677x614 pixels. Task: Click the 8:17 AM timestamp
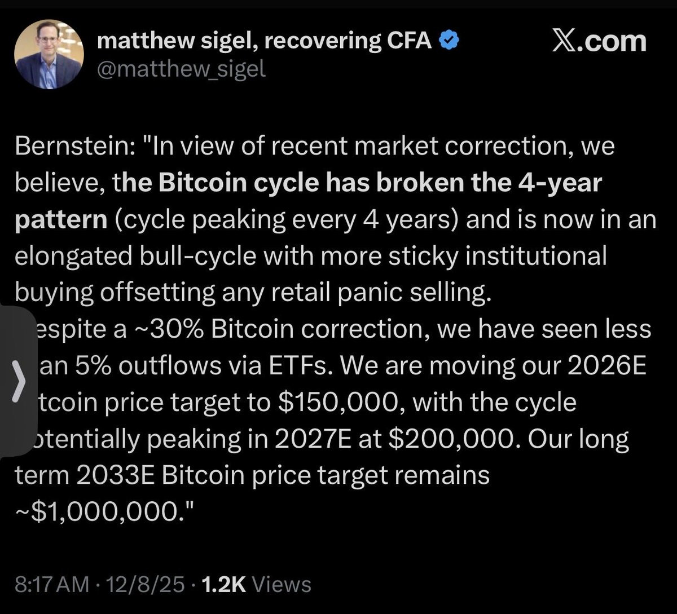click(x=51, y=584)
